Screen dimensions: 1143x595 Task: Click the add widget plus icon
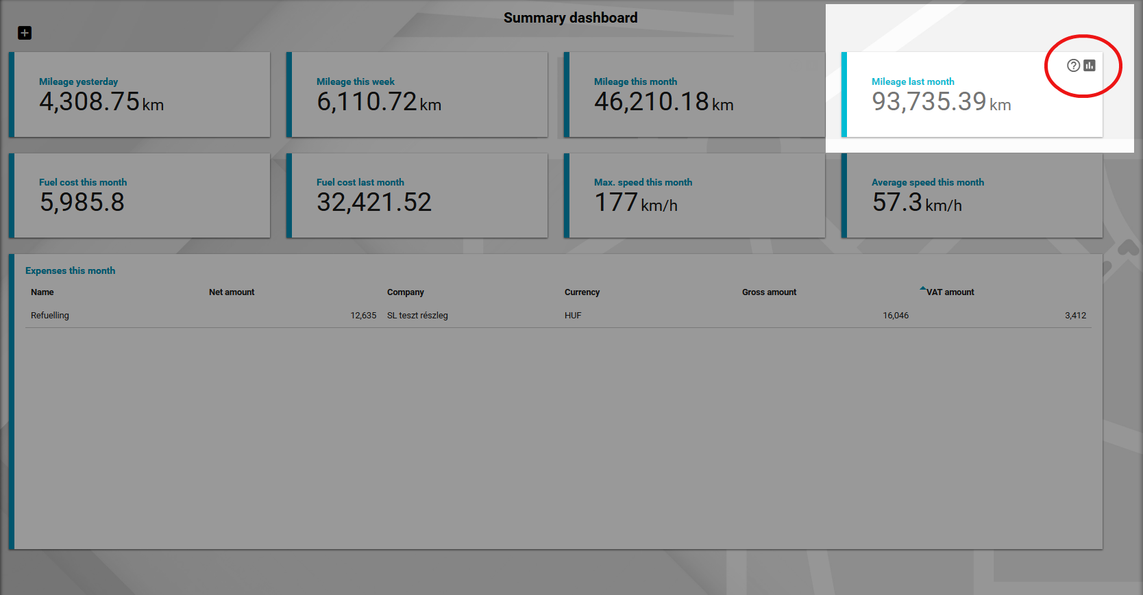point(25,33)
